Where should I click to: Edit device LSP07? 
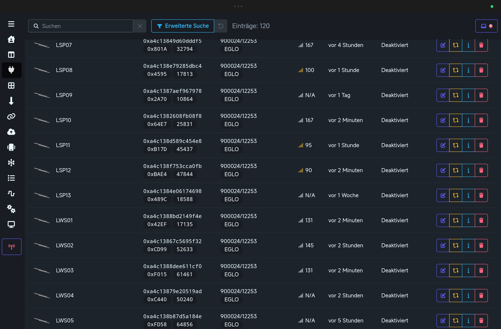[443, 45]
